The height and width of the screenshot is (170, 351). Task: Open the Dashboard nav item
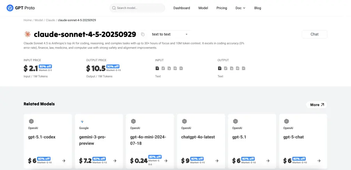click(181, 8)
